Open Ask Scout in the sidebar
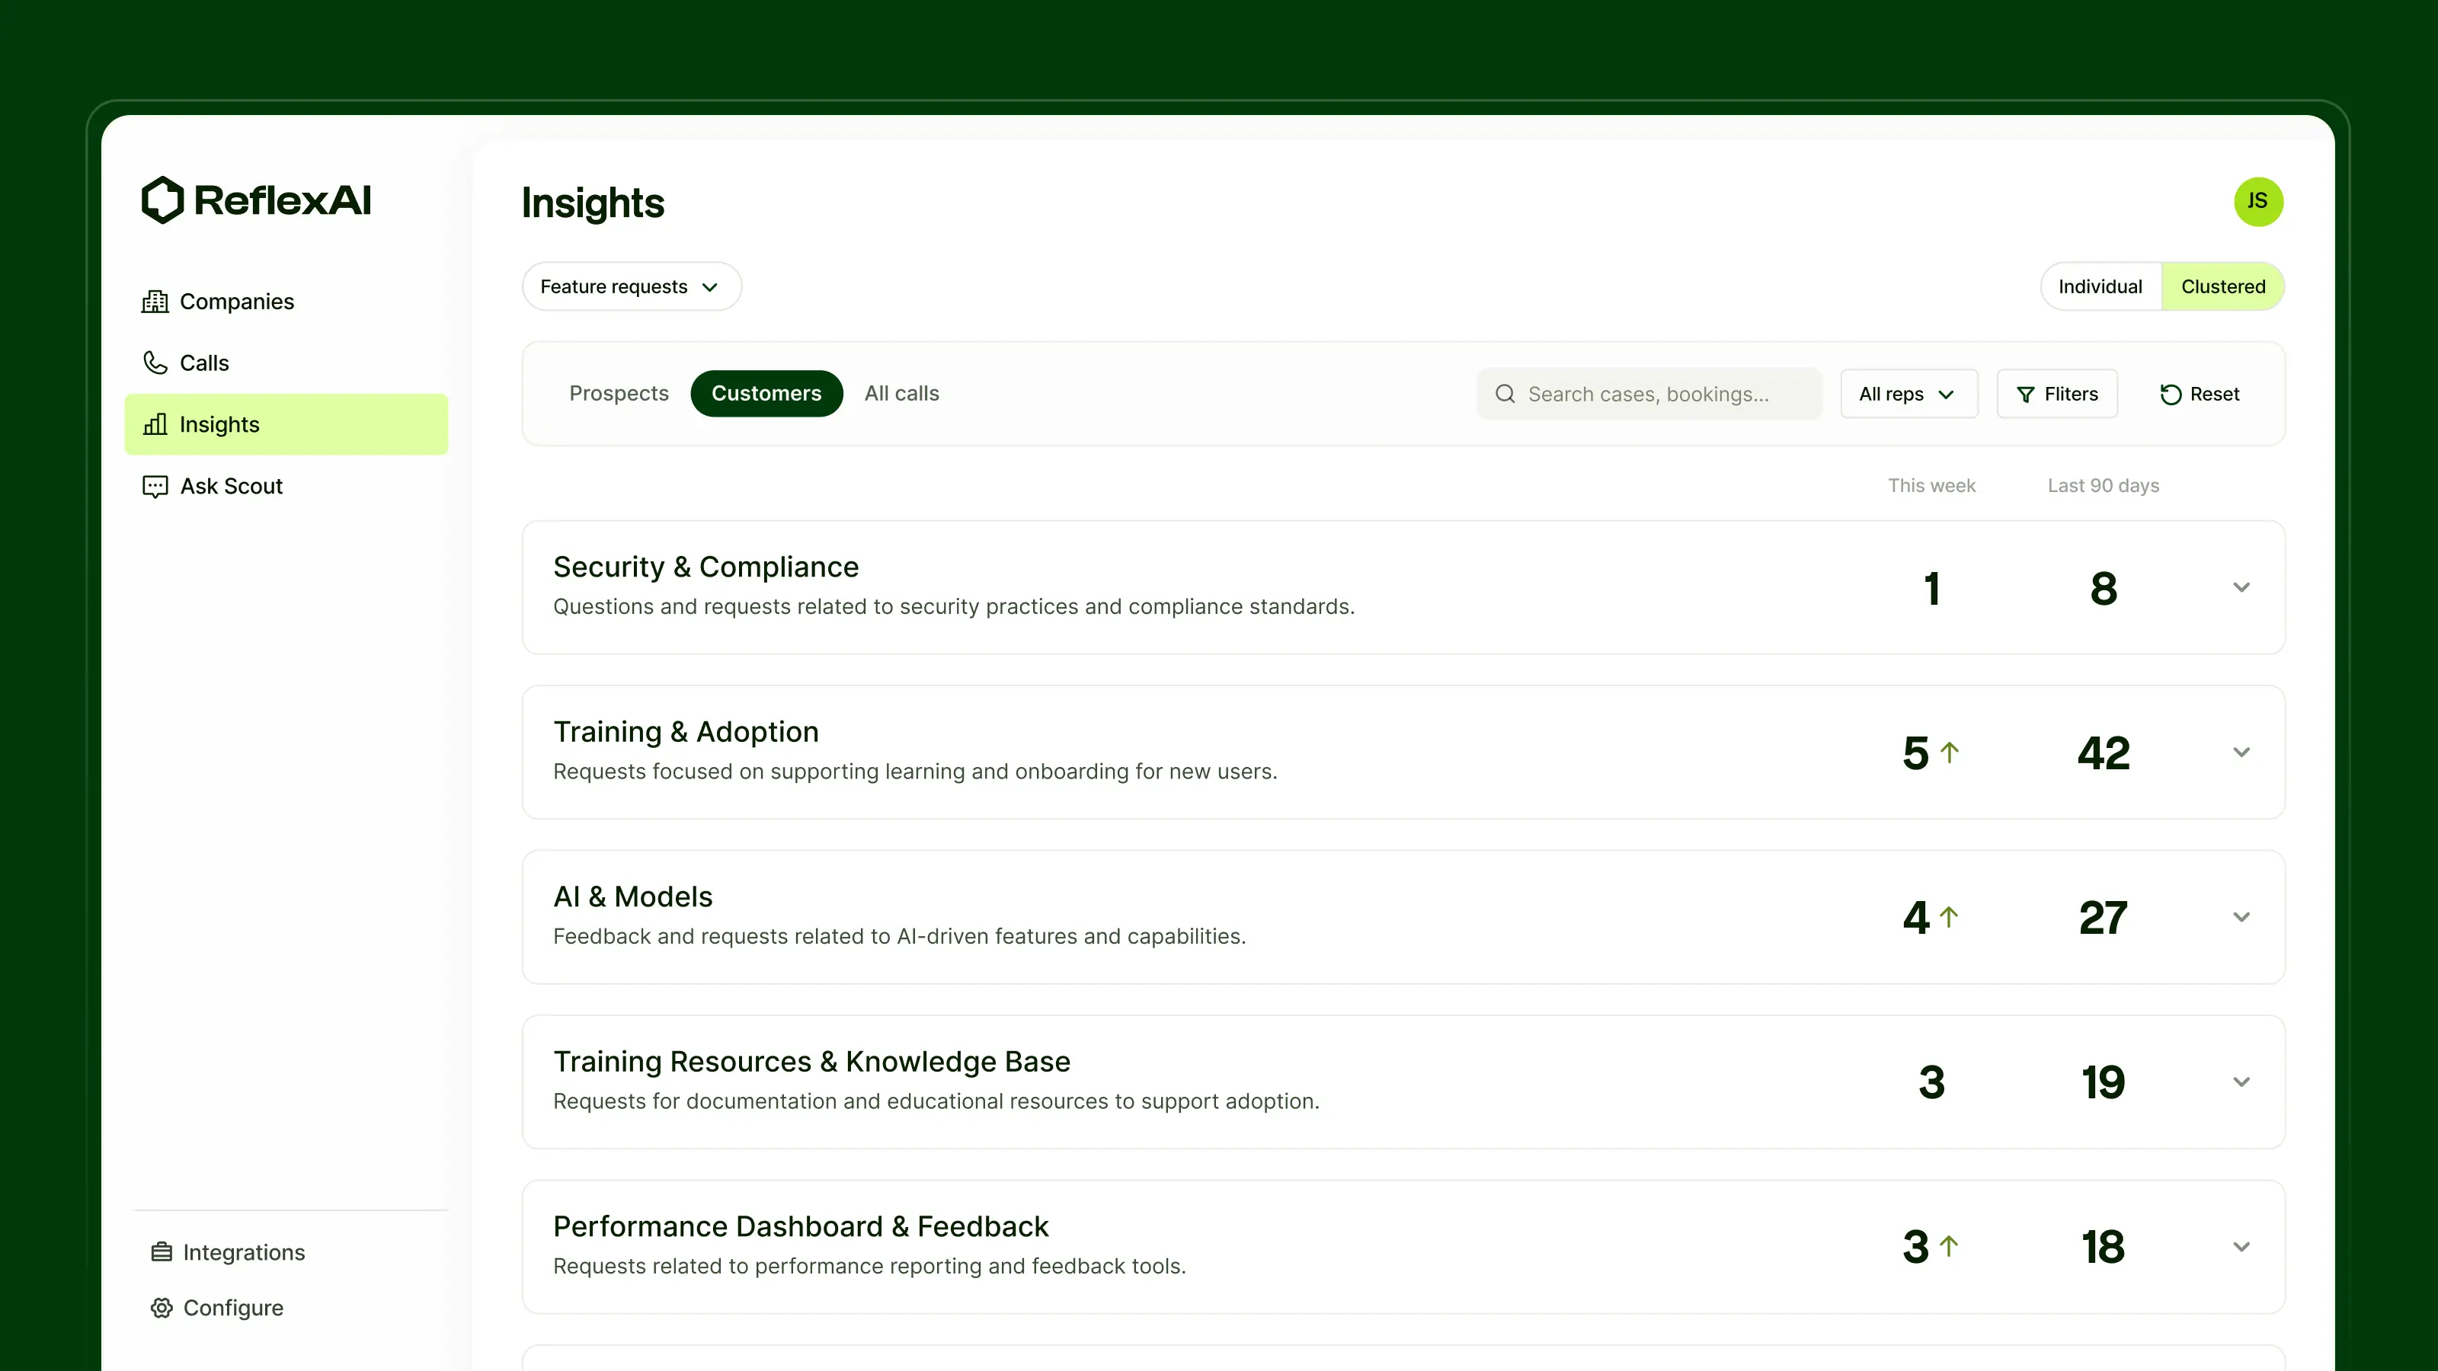Screen dimensions: 2438x1371 click(x=286, y=485)
